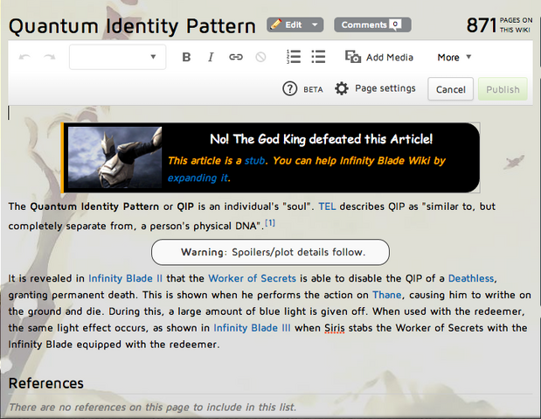Click the 871 pages counter
541x419 pixels.
tap(499, 24)
